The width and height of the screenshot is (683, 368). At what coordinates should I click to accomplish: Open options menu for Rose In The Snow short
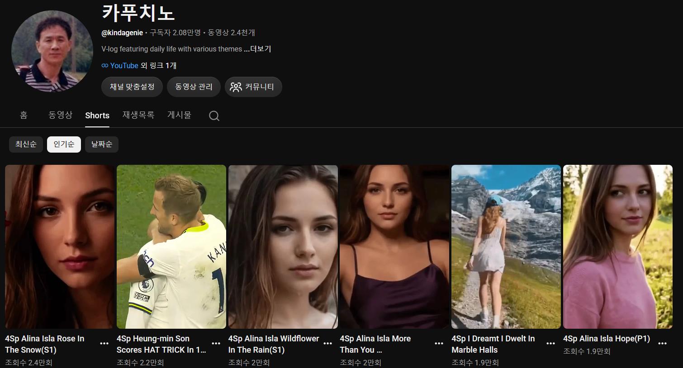pyautogui.click(x=104, y=344)
